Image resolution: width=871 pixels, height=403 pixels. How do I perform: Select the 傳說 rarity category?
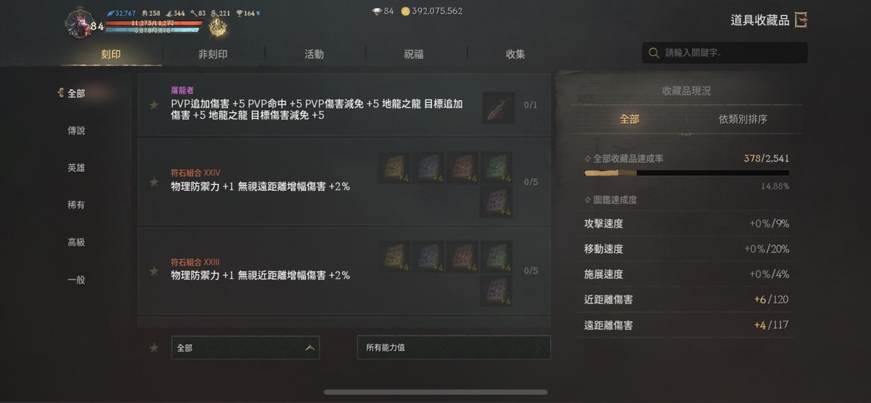76,130
